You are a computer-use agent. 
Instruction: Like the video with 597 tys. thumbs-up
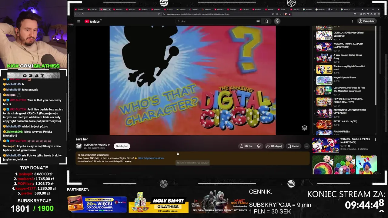click(x=246, y=146)
